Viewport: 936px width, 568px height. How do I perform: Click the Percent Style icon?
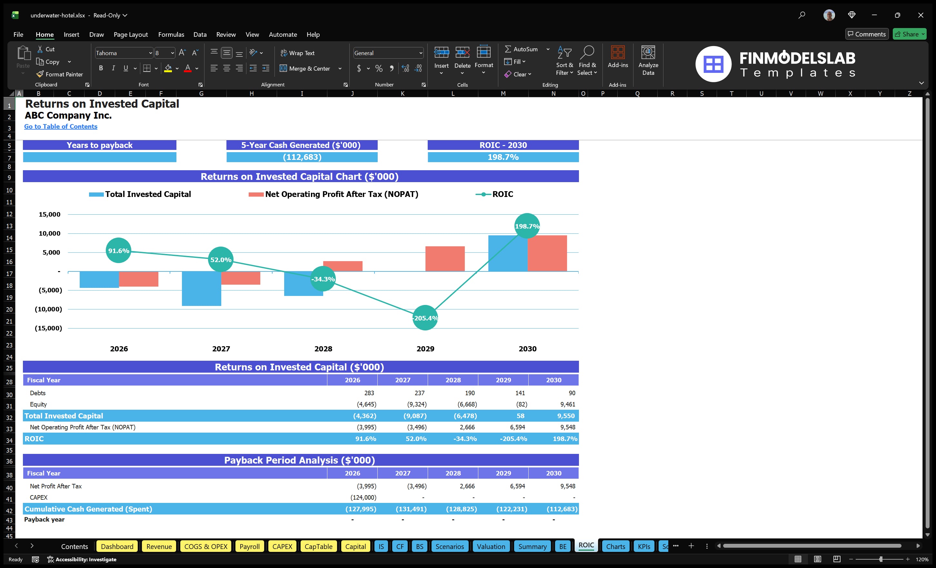click(x=379, y=68)
